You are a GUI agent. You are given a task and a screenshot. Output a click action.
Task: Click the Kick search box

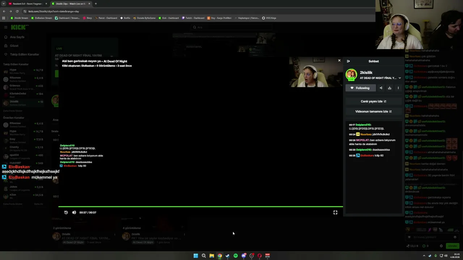(x=231, y=27)
